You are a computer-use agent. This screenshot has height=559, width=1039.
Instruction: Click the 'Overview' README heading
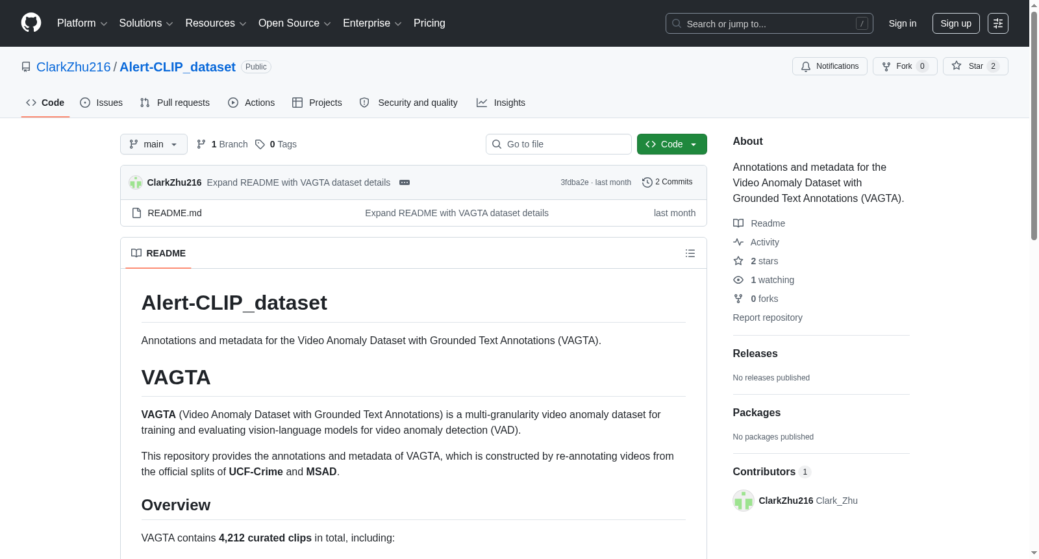coord(176,505)
